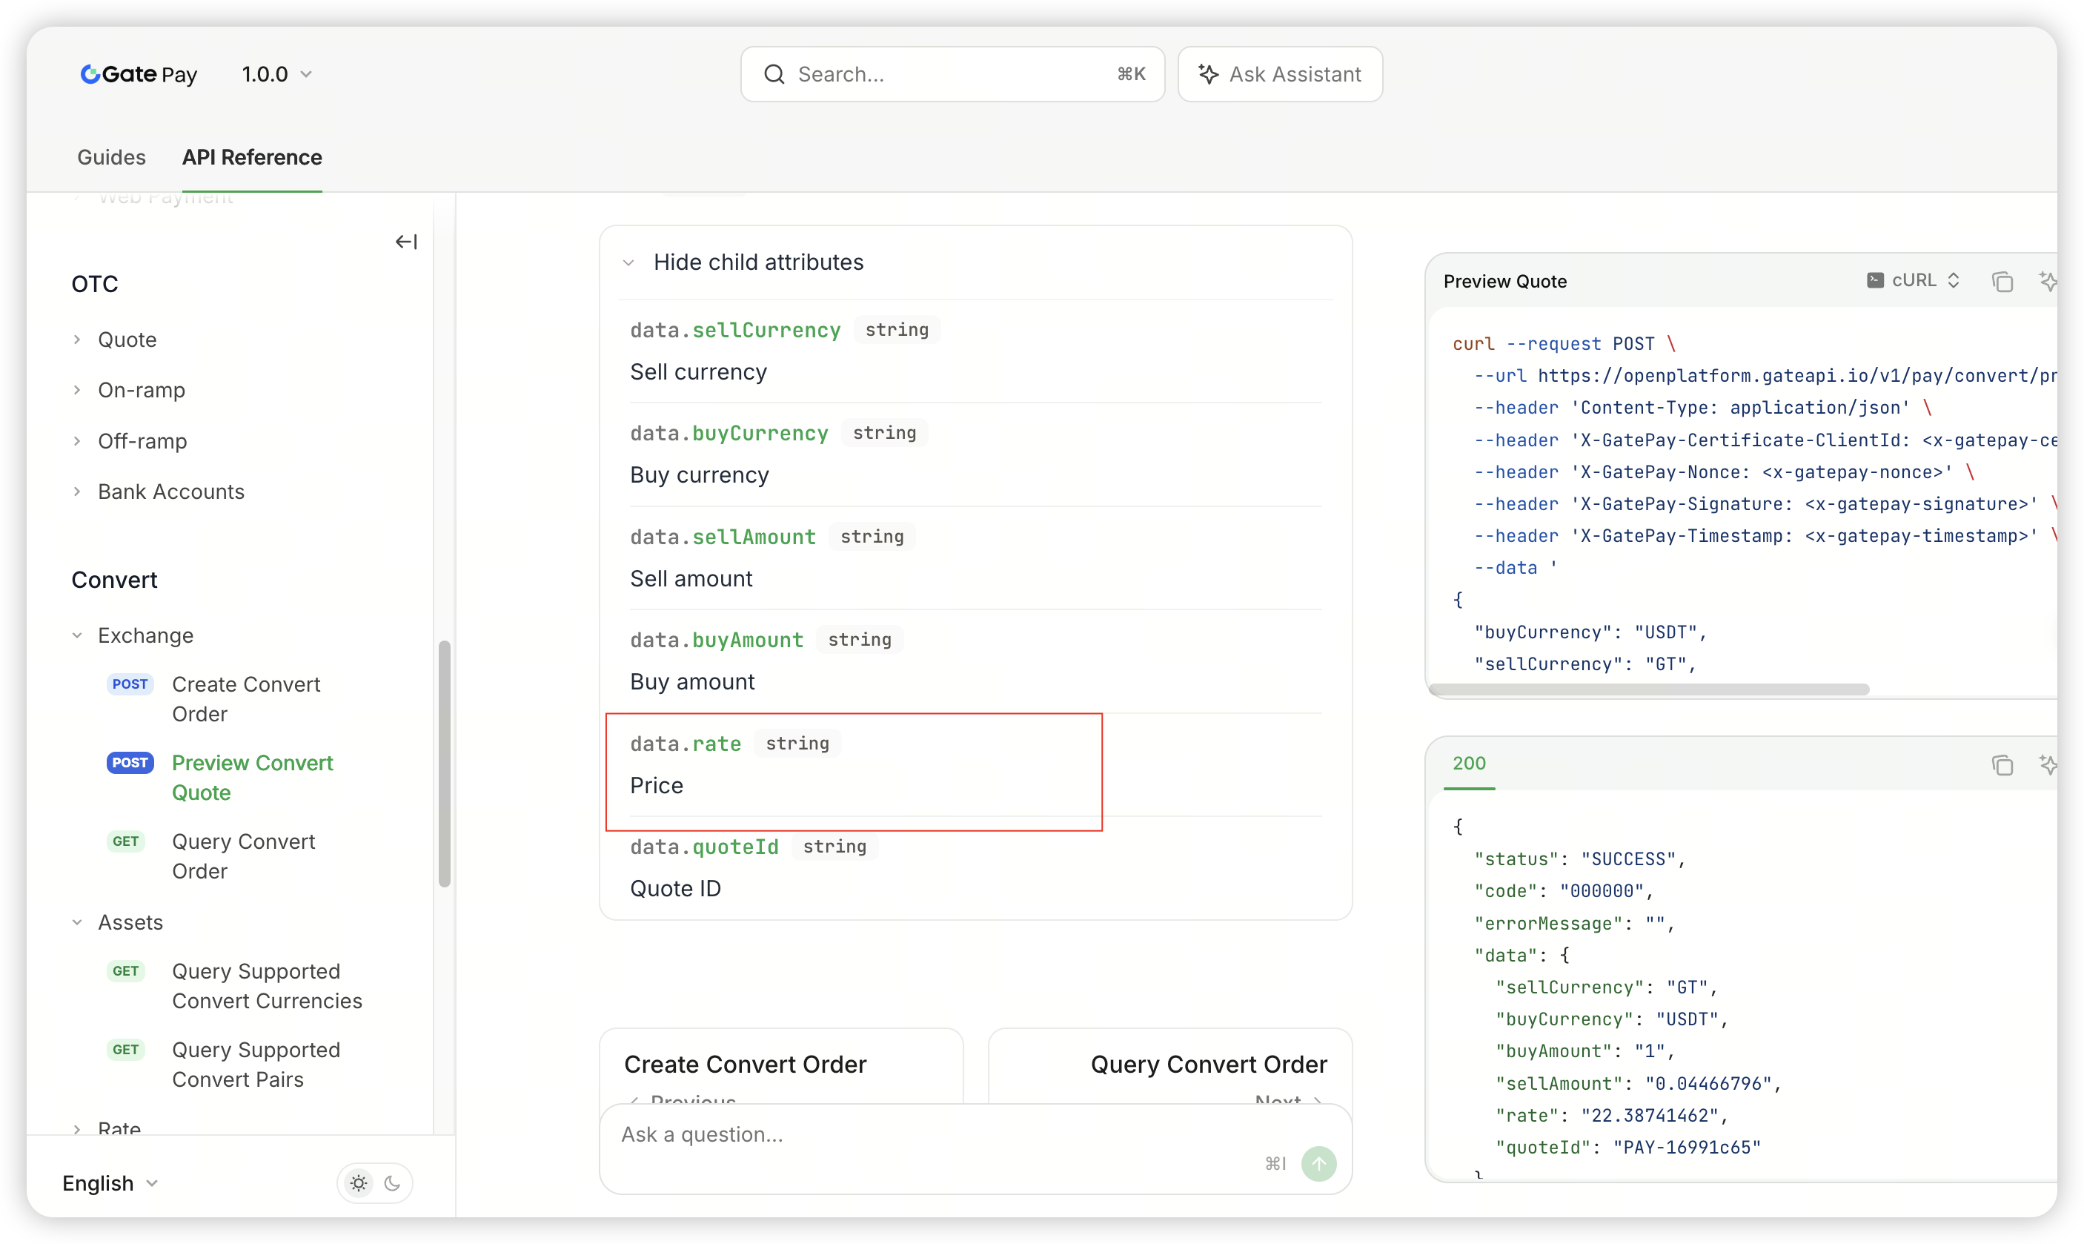2084x1244 pixels.
Task: Click the sidebar vertical scrollbar
Action: [444, 764]
